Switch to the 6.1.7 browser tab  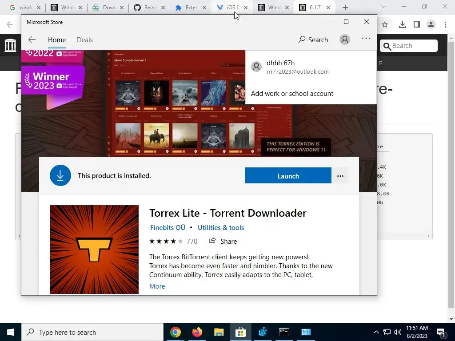point(315,8)
